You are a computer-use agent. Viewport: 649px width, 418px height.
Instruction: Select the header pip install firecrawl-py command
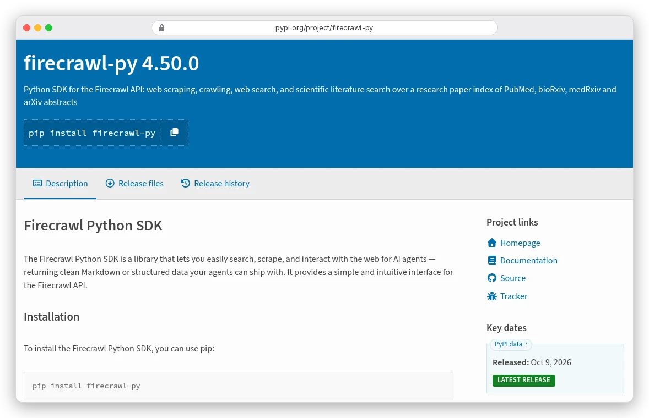92,133
